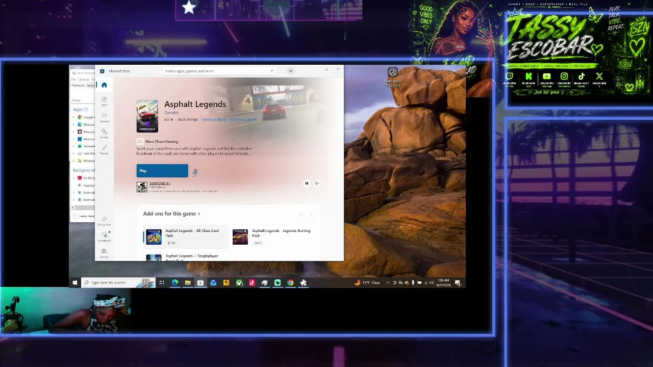Open the Legends Starting Pack add-on

coord(274,237)
